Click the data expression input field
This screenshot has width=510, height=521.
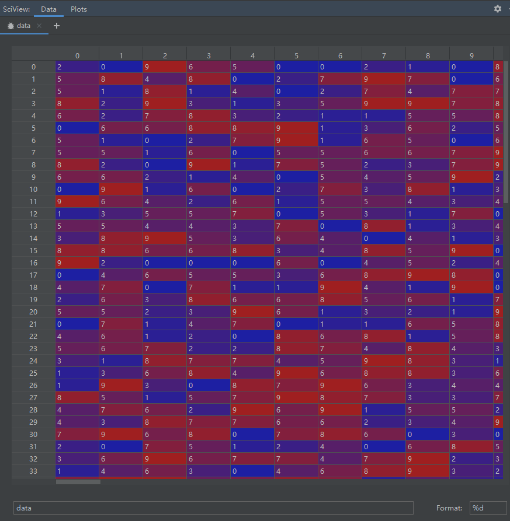tap(213, 508)
